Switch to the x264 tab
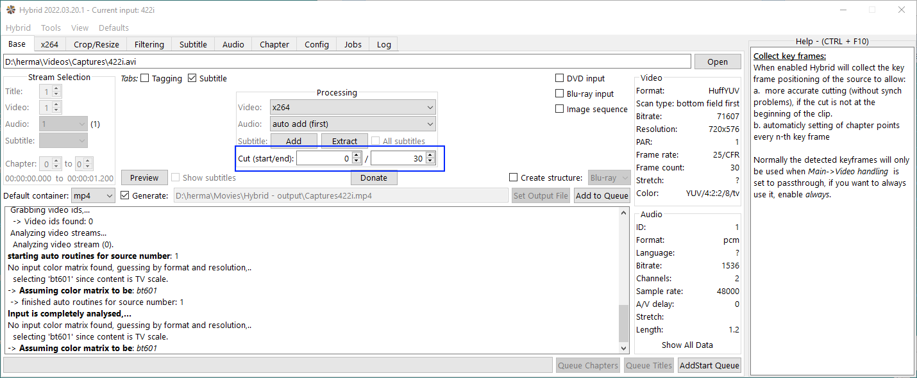The width and height of the screenshot is (917, 378). 49,44
